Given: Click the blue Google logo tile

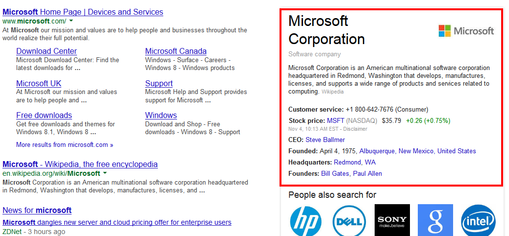Looking at the screenshot, I should 435,220.
